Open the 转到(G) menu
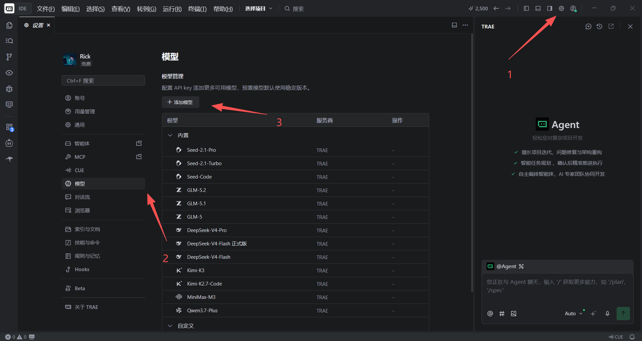Viewport: 642px width, 341px height. click(146, 9)
